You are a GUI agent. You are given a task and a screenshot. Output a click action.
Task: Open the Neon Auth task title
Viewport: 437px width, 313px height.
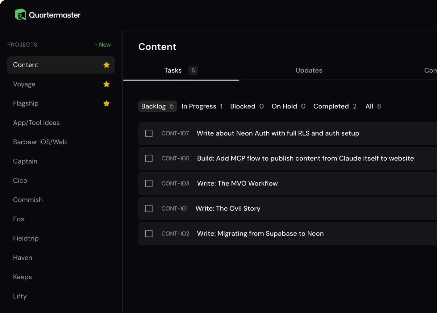coord(278,133)
